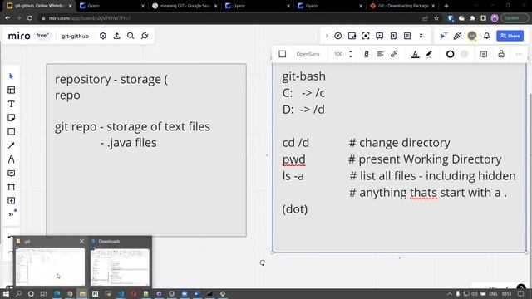Open the Upload tool in sidebar
Screen dimensions: 532x299
point(11,201)
